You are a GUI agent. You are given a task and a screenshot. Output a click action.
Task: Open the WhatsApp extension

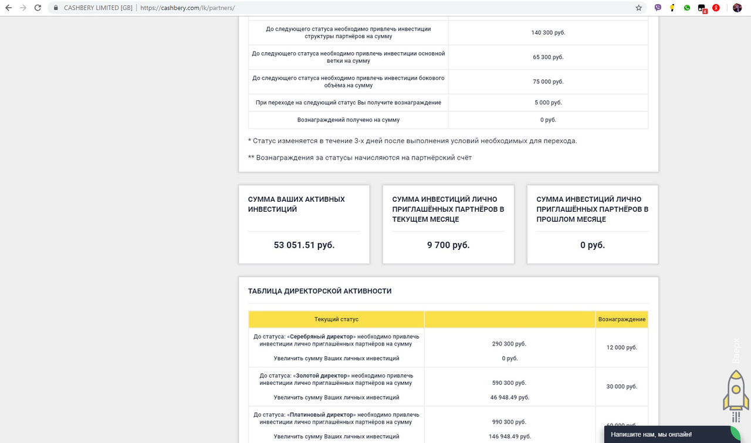point(687,8)
